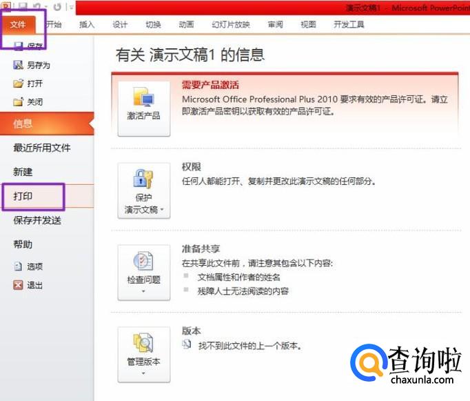Click the small version file icon
Screen dimensions: 470x401
(x=187, y=344)
